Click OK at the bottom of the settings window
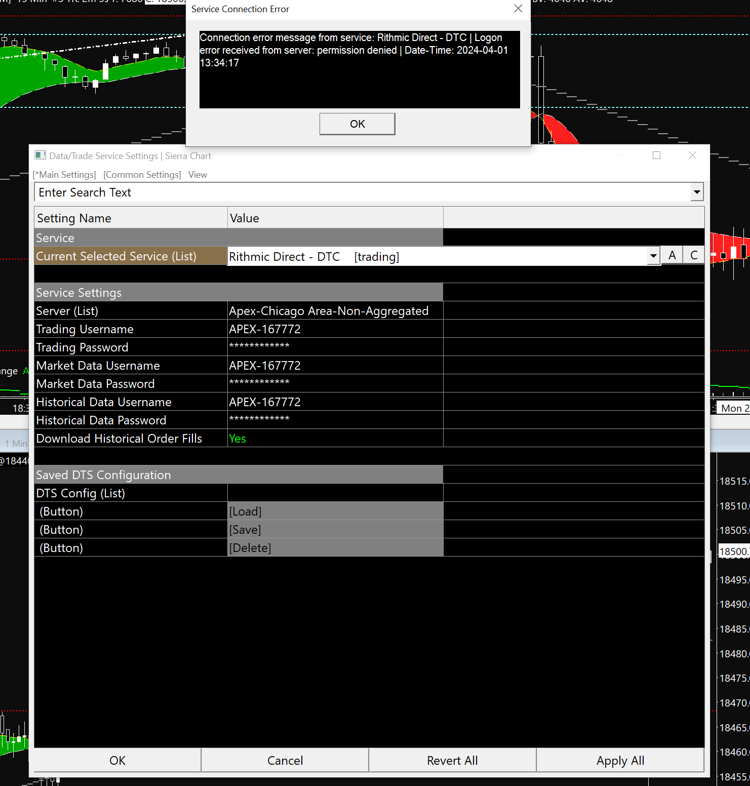750x786 pixels. pyautogui.click(x=117, y=760)
